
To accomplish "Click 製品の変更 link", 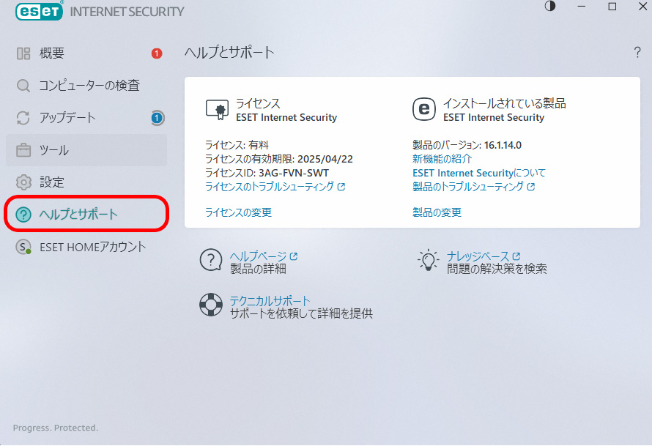I will pyautogui.click(x=437, y=212).
